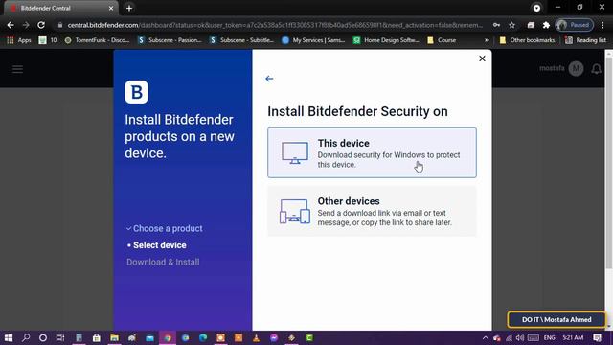
Task: Open Cortana from the taskbar
Action: (x=43, y=337)
